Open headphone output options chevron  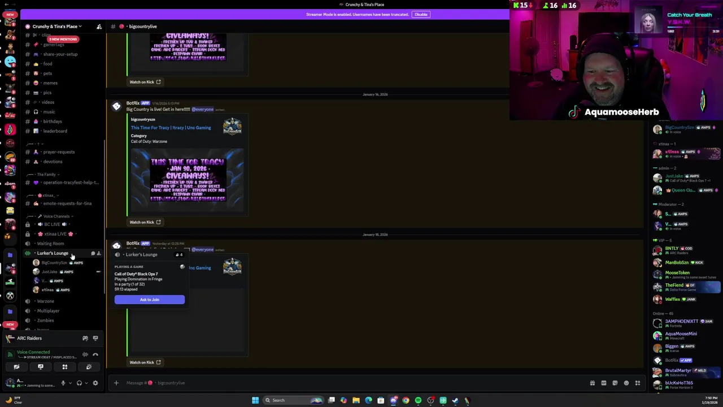pyautogui.click(x=86, y=383)
